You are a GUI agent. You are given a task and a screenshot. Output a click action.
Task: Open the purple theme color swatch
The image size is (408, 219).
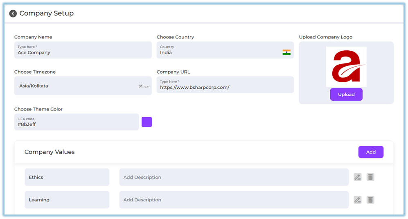point(147,122)
